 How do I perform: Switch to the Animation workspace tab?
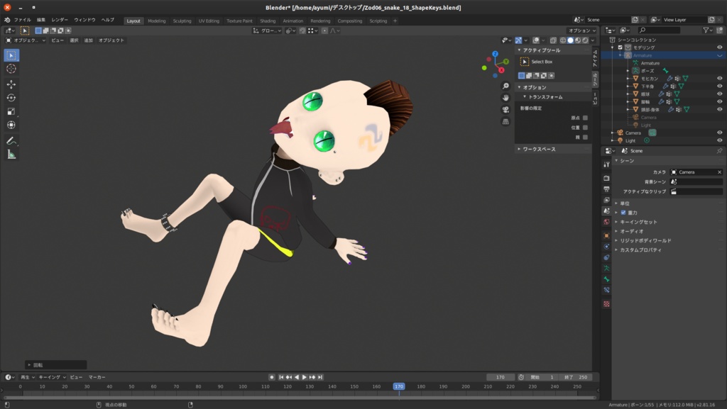pyautogui.click(x=293, y=21)
